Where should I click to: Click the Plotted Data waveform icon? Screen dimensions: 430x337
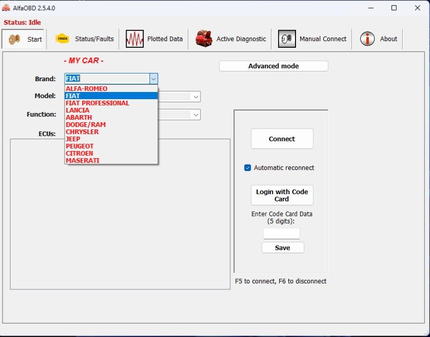134,39
